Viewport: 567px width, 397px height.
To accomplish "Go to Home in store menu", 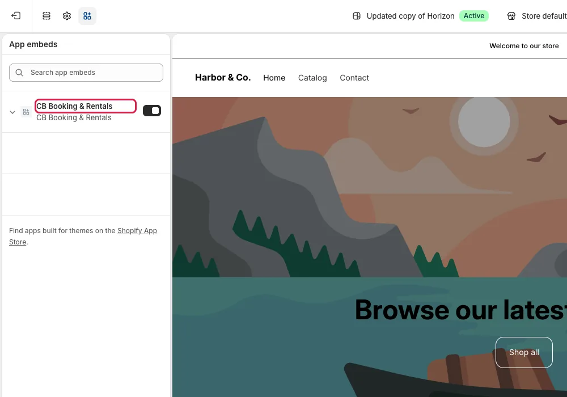I will pyautogui.click(x=274, y=78).
